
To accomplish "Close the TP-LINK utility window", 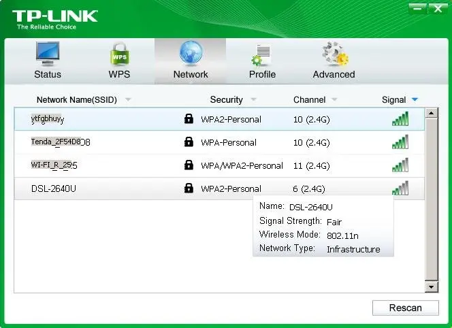I will [x=438, y=9].
